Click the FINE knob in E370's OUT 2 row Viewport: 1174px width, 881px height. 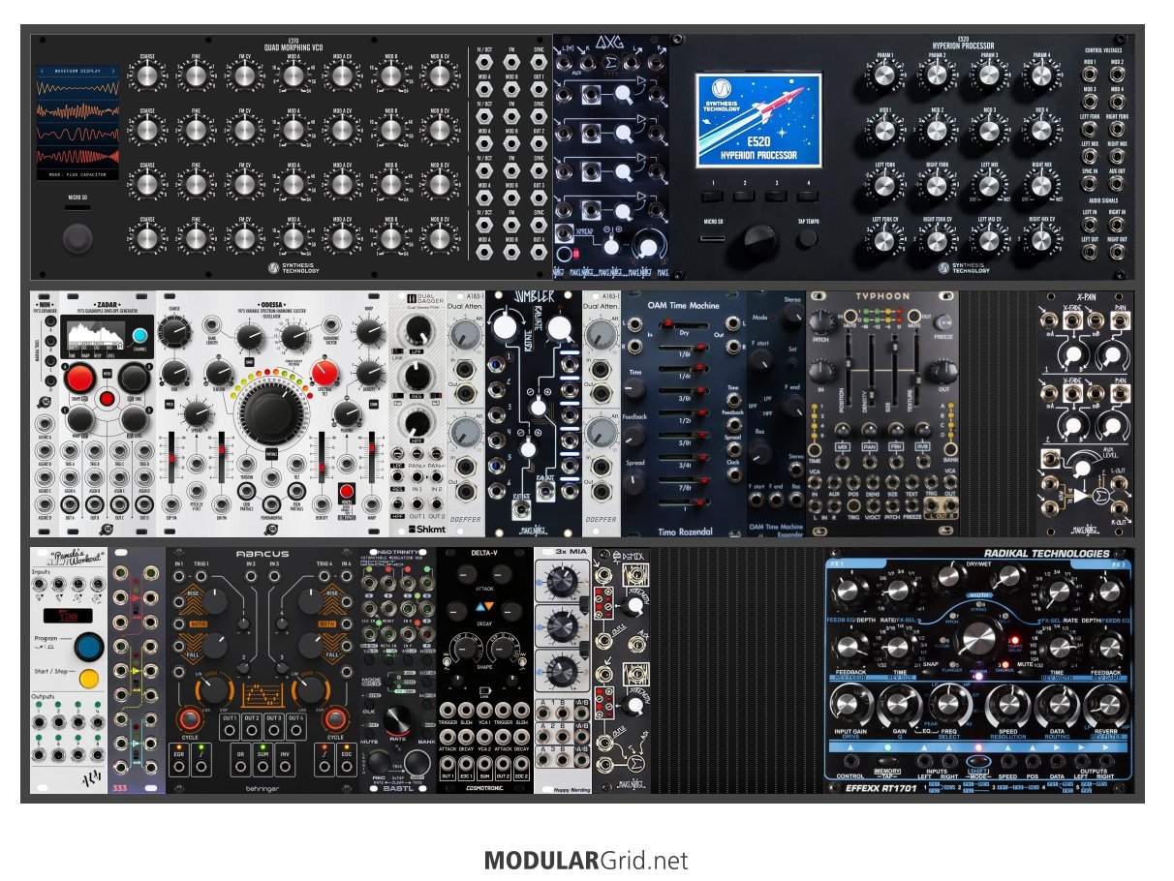click(x=196, y=129)
